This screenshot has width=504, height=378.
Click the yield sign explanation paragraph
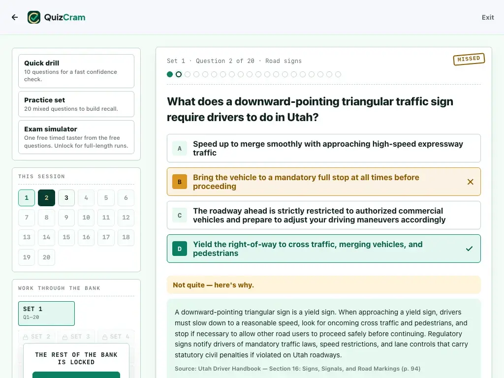(321, 333)
